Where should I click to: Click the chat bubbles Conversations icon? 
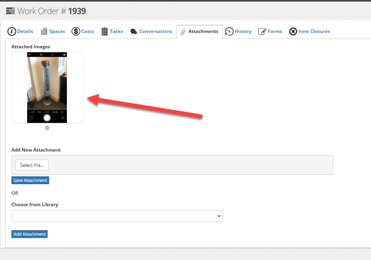point(134,32)
